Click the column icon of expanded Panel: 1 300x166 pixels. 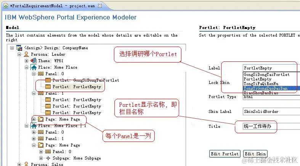(x=41, y=93)
